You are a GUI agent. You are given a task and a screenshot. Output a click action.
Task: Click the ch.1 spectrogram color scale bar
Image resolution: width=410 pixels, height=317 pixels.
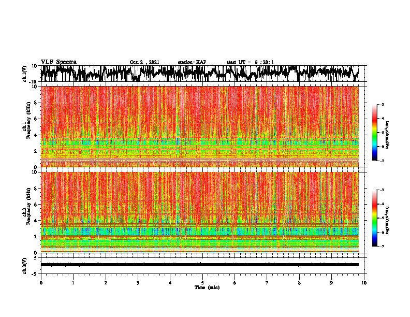click(374, 133)
